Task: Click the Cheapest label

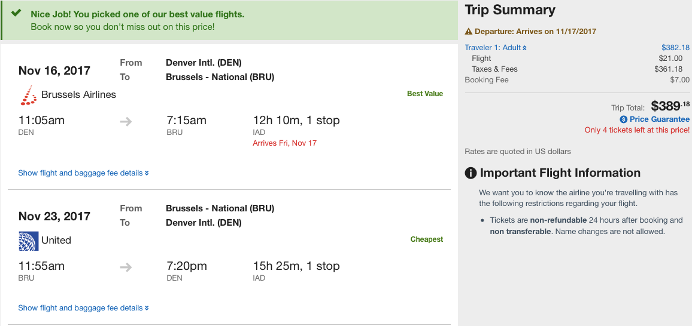Action: [426, 239]
